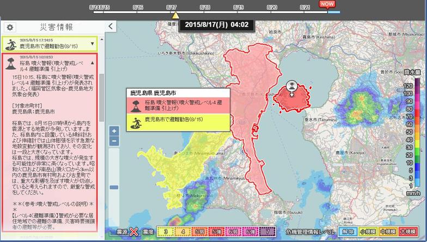Click the epicenter red X legend icon

[133, 232]
